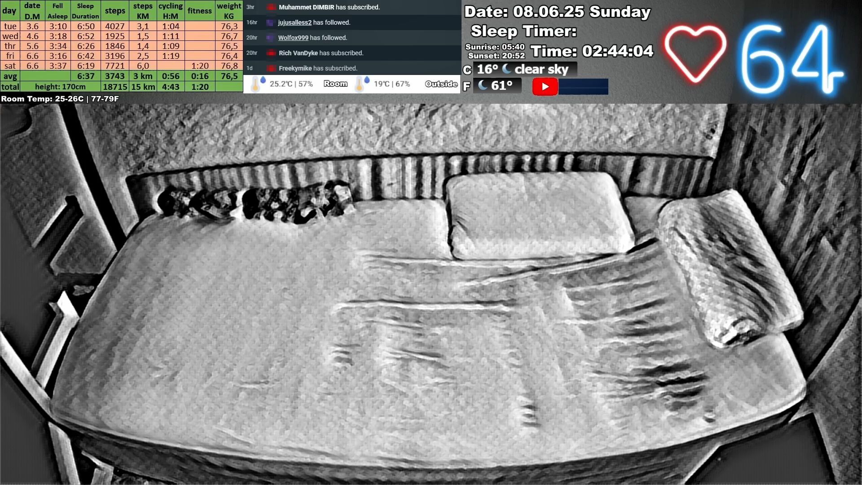Click the Sunrise: 05:40 text
The height and width of the screenshot is (485, 862).
pos(495,47)
